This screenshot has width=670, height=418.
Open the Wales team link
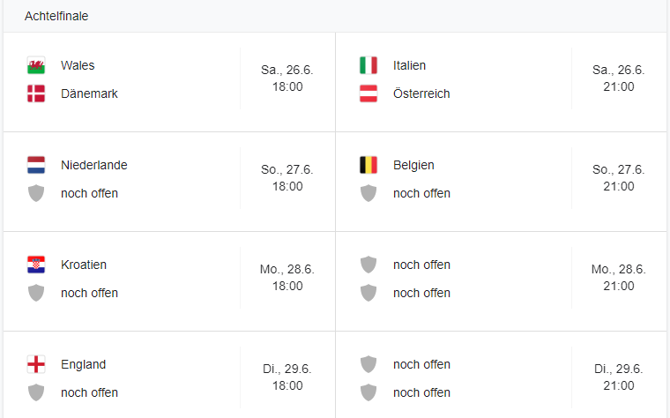pos(78,65)
